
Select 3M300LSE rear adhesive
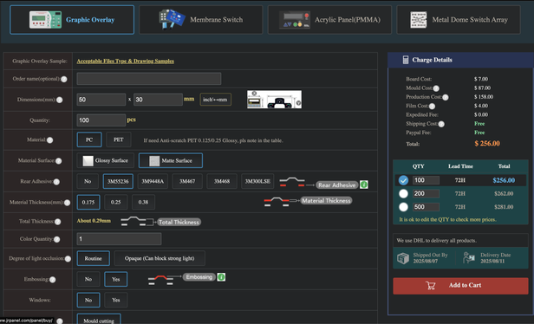point(257,181)
